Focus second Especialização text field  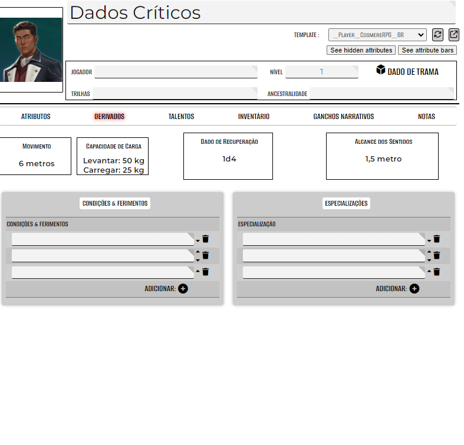click(x=334, y=256)
